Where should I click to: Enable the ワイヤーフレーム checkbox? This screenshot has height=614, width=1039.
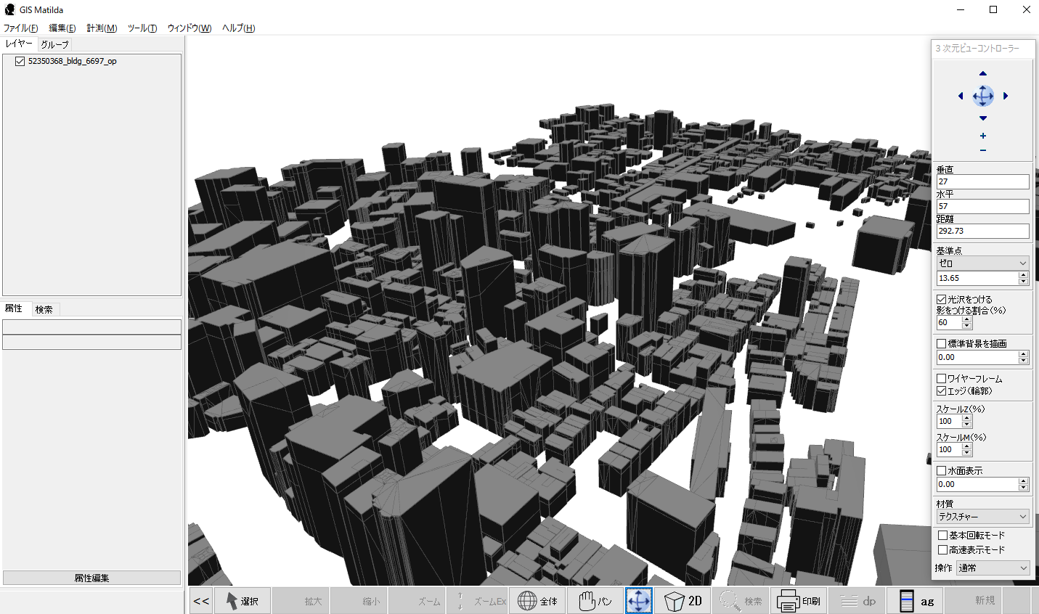pyautogui.click(x=942, y=378)
